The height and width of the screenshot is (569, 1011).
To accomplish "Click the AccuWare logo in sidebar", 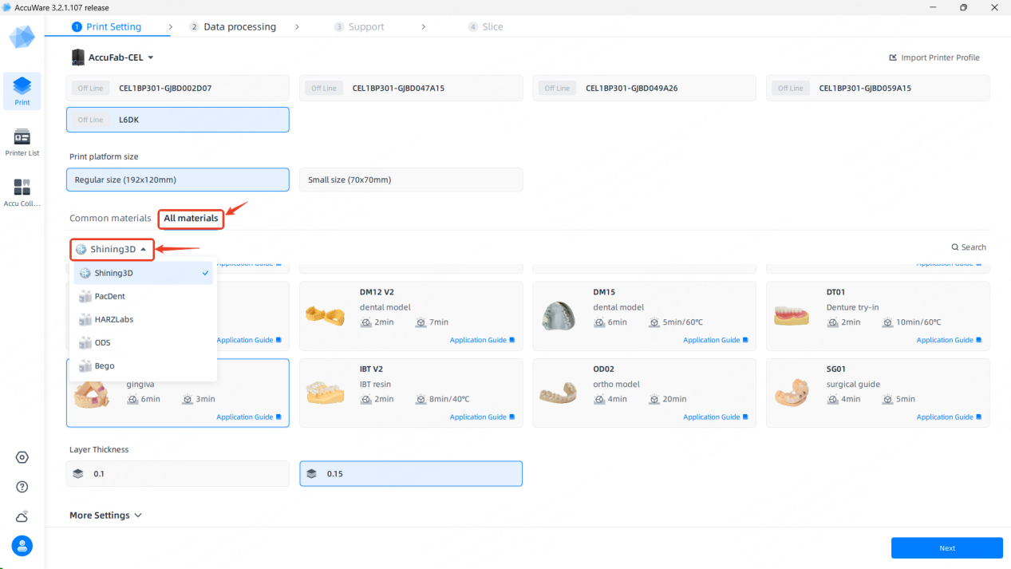I will pos(22,36).
